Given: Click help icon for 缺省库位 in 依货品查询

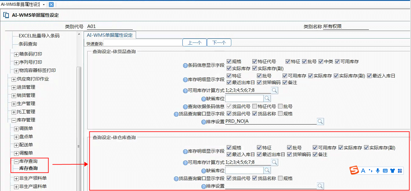Looking at the screenshot, I should (204, 99).
